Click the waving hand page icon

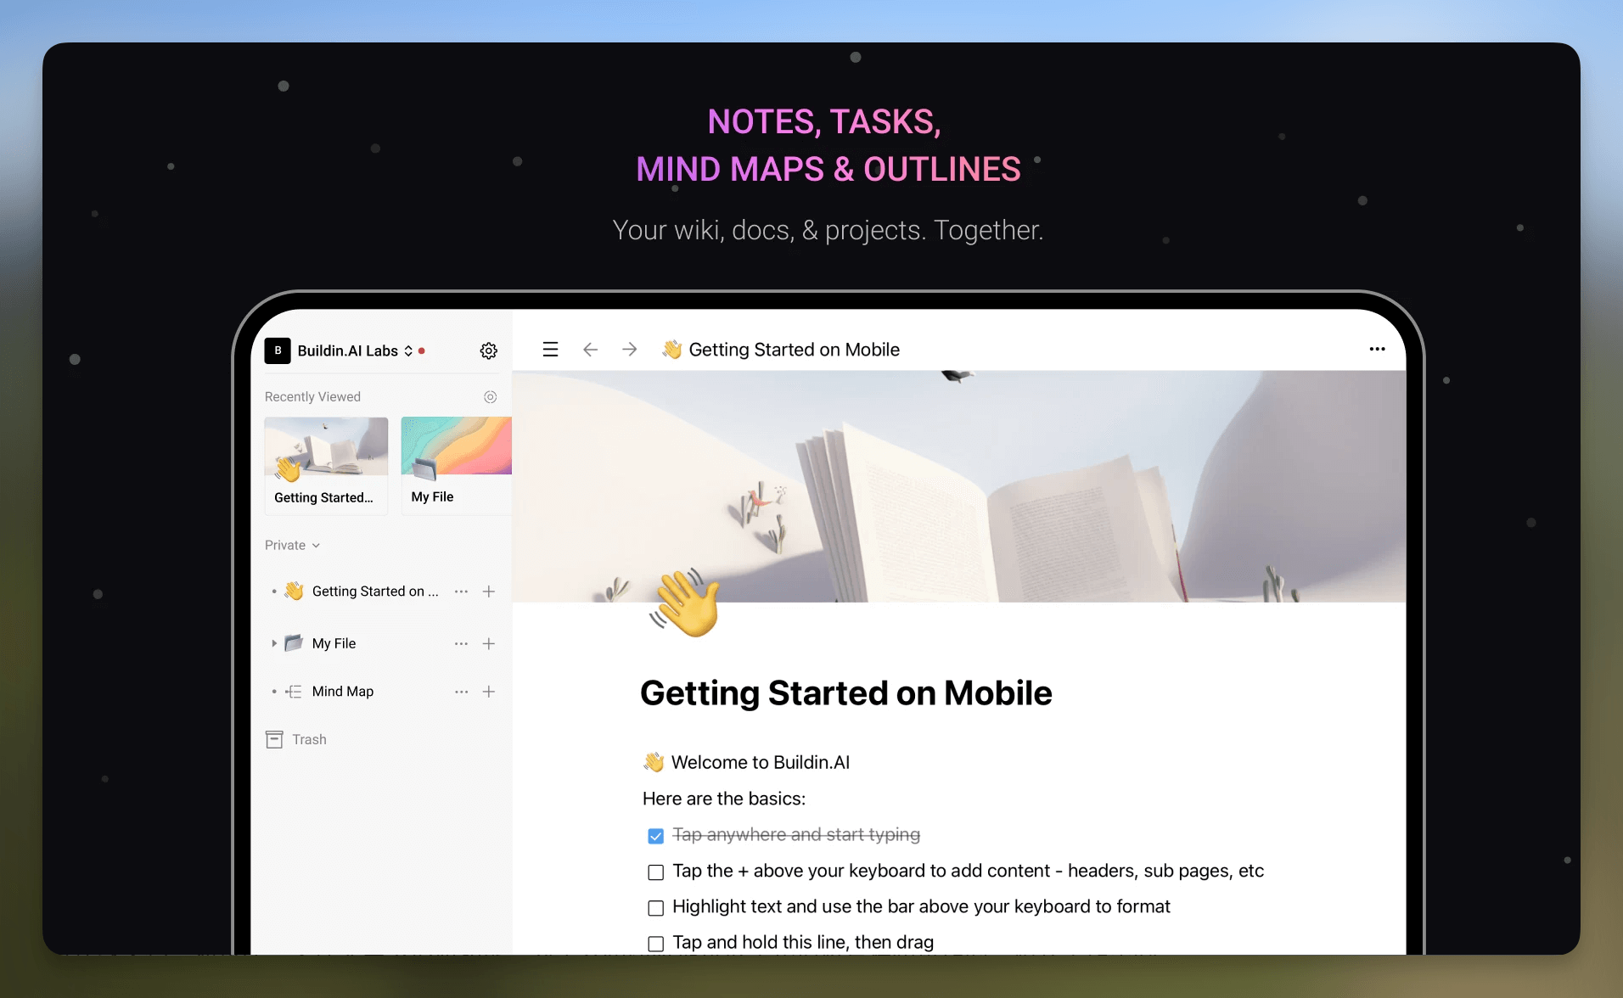pos(686,604)
